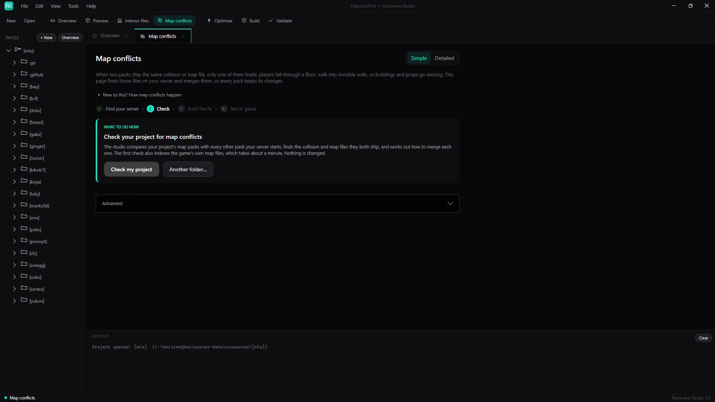Click the [forest] folder icon
This screenshot has height=402, width=715.
(24, 121)
